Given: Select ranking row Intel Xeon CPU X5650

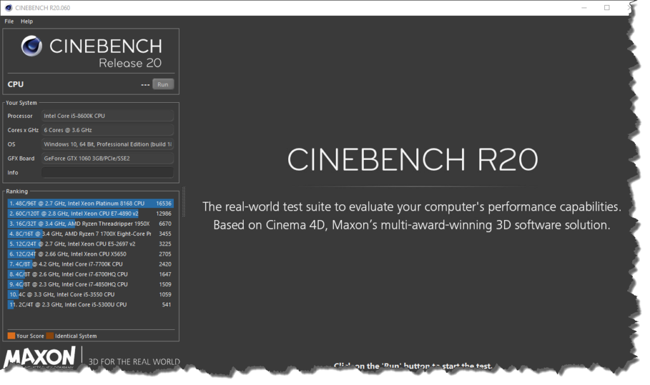Looking at the screenshot, I should pyautogui.click(x=90, y=254).
